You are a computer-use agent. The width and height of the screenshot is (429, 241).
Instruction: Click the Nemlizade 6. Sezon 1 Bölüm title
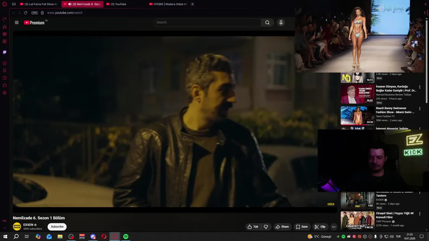pyautogui.click(x=39, y=218)
